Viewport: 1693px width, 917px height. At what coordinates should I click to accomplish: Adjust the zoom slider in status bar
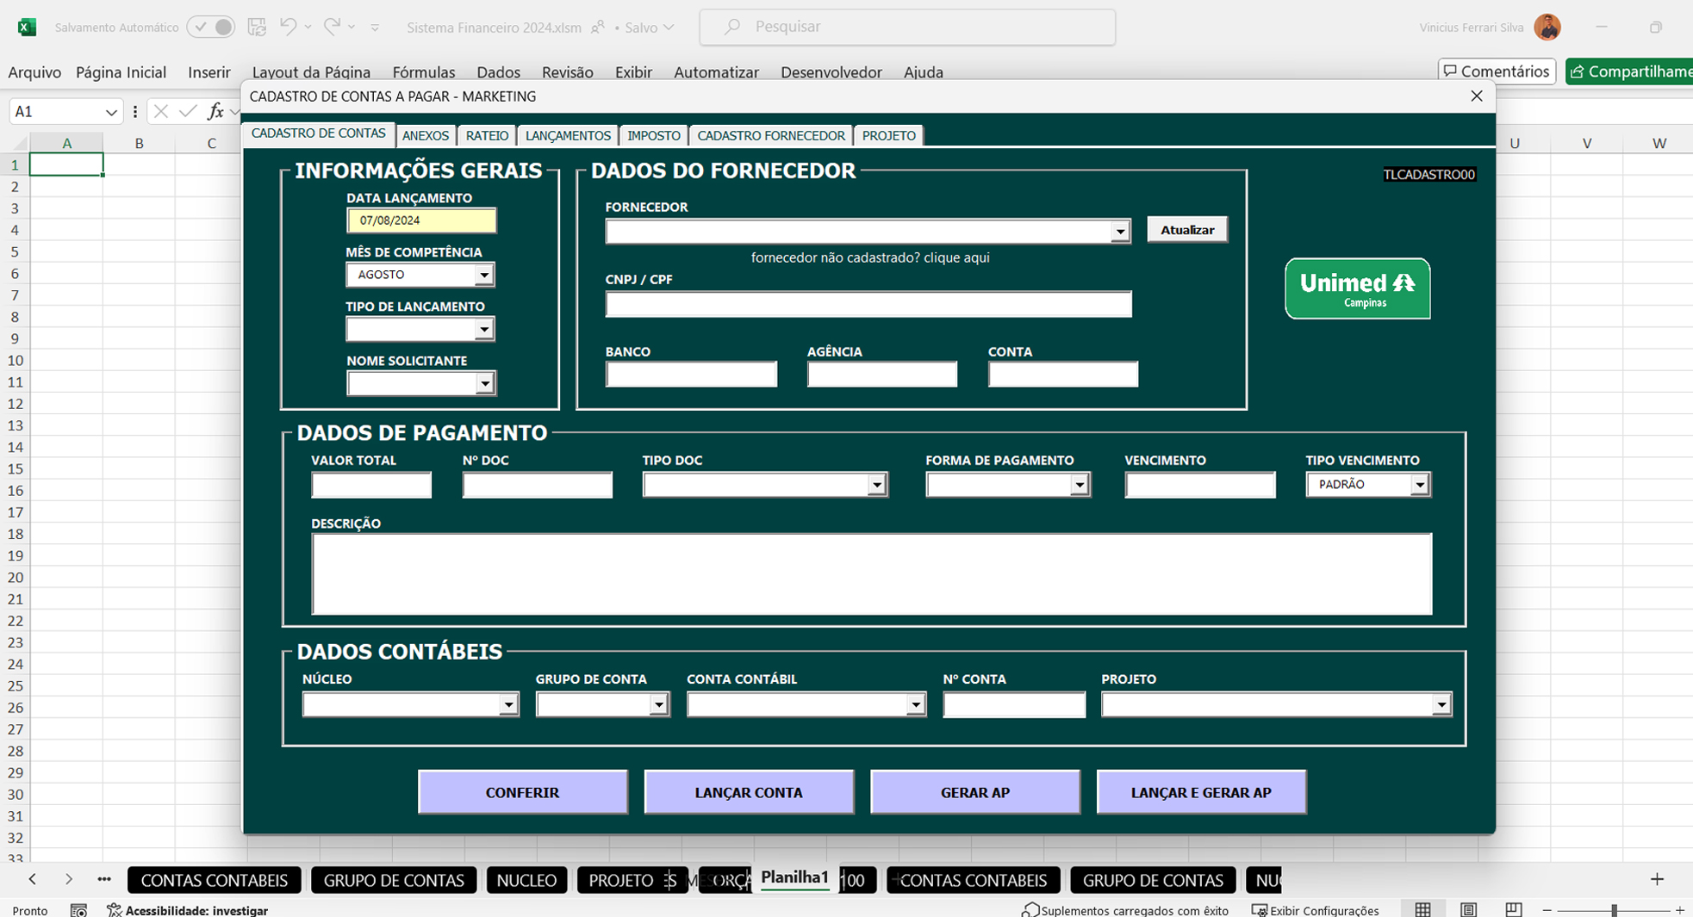point(1614,910)
